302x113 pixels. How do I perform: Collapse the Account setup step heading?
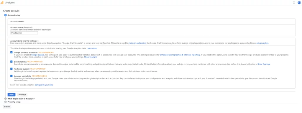tap(14, 15)
